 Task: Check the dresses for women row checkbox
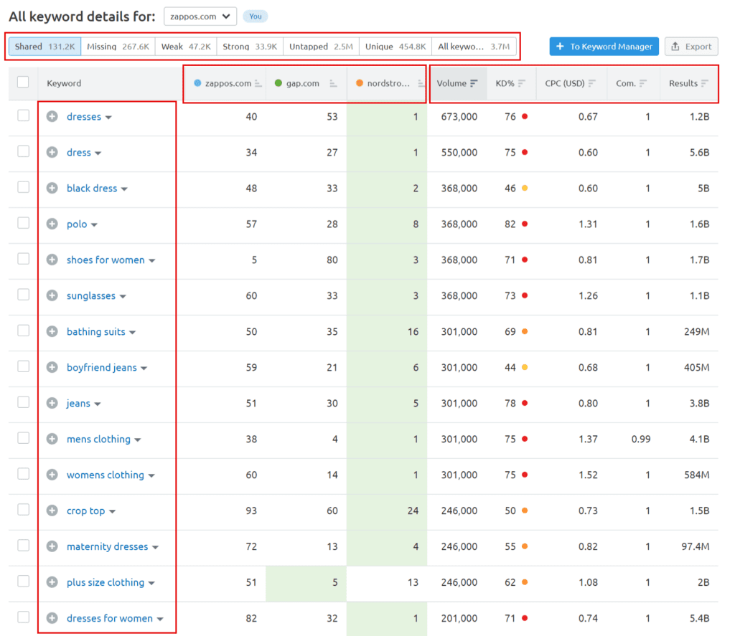pyautogui.click(x=23, y=617)
